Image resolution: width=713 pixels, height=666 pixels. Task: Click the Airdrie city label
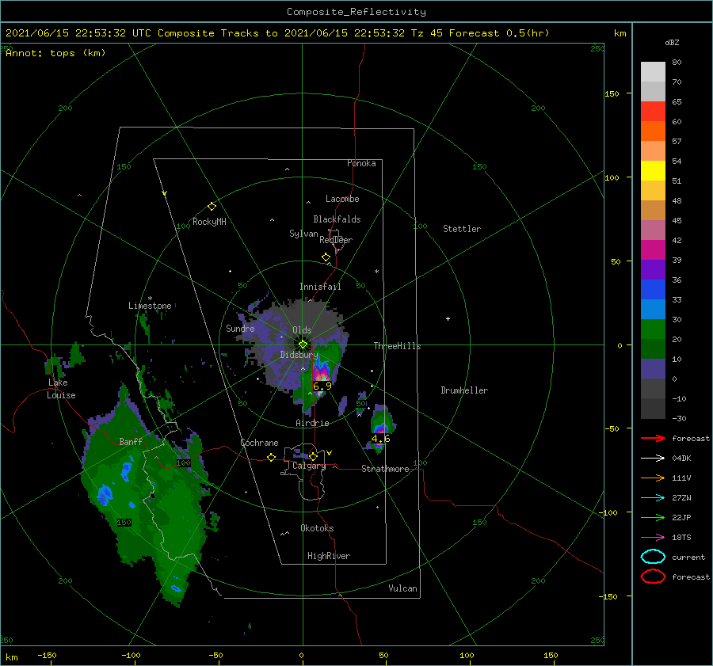(312, 423)
